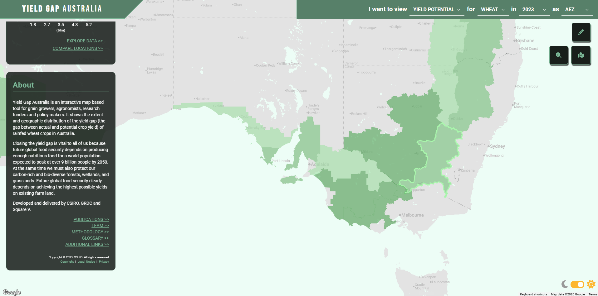
Task: Click the sun light mode icon
Action: tap(591, 284)
